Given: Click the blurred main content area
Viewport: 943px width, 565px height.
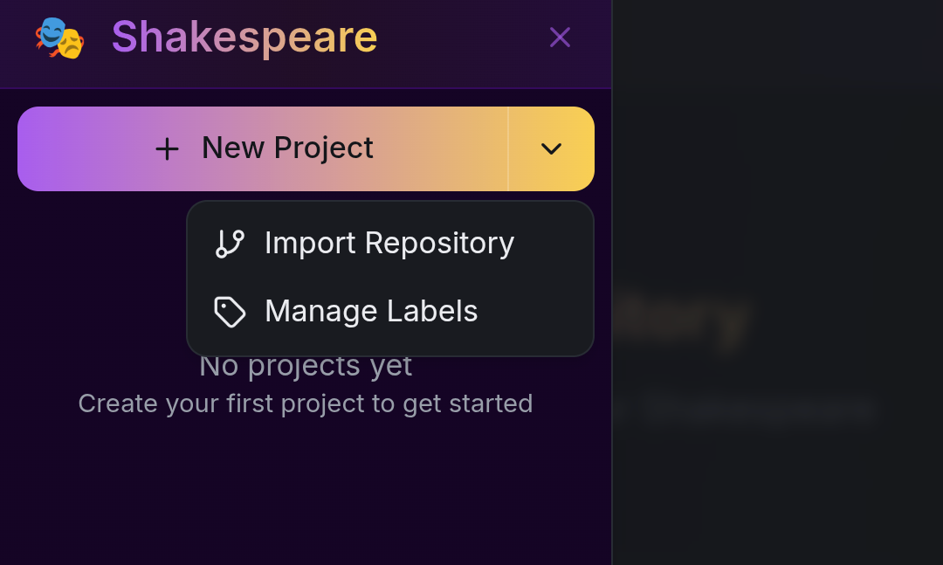Looking at the screenshot, I should (x=777, y=349).
